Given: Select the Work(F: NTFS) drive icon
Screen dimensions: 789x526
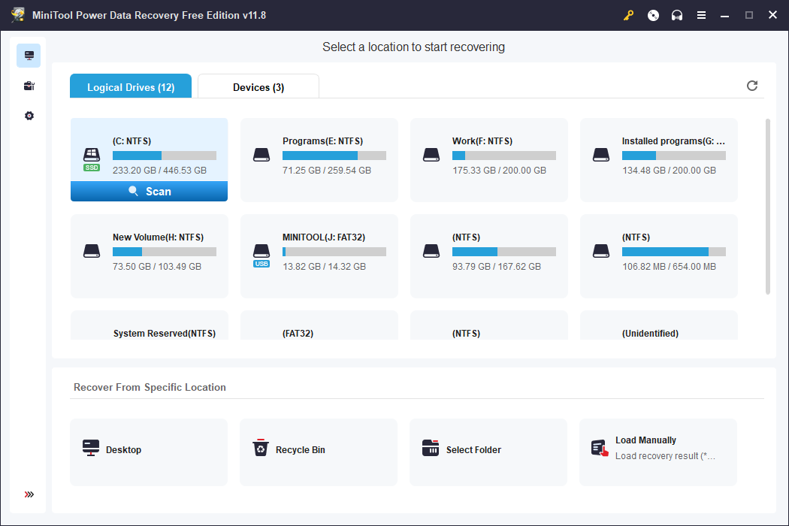Looking at the screenshot, I should tap(431, 155).
